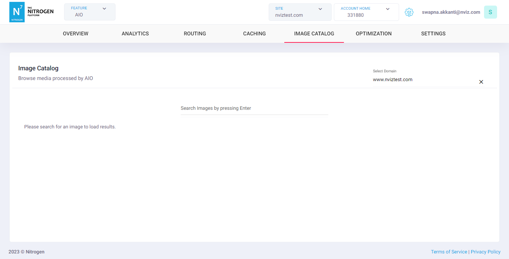Open the Nitrogen settings gear

(x=409, y=12)
